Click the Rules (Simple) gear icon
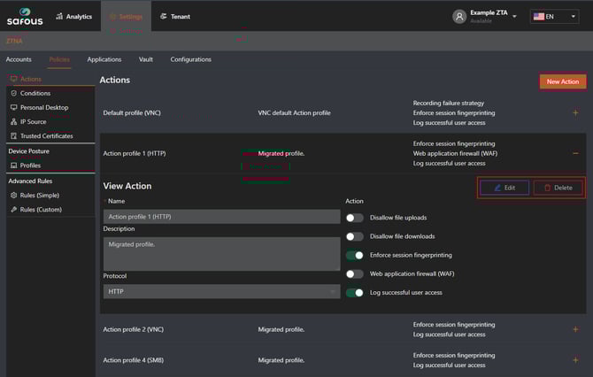This screenshot has width=593, height=377. (13, 195)
